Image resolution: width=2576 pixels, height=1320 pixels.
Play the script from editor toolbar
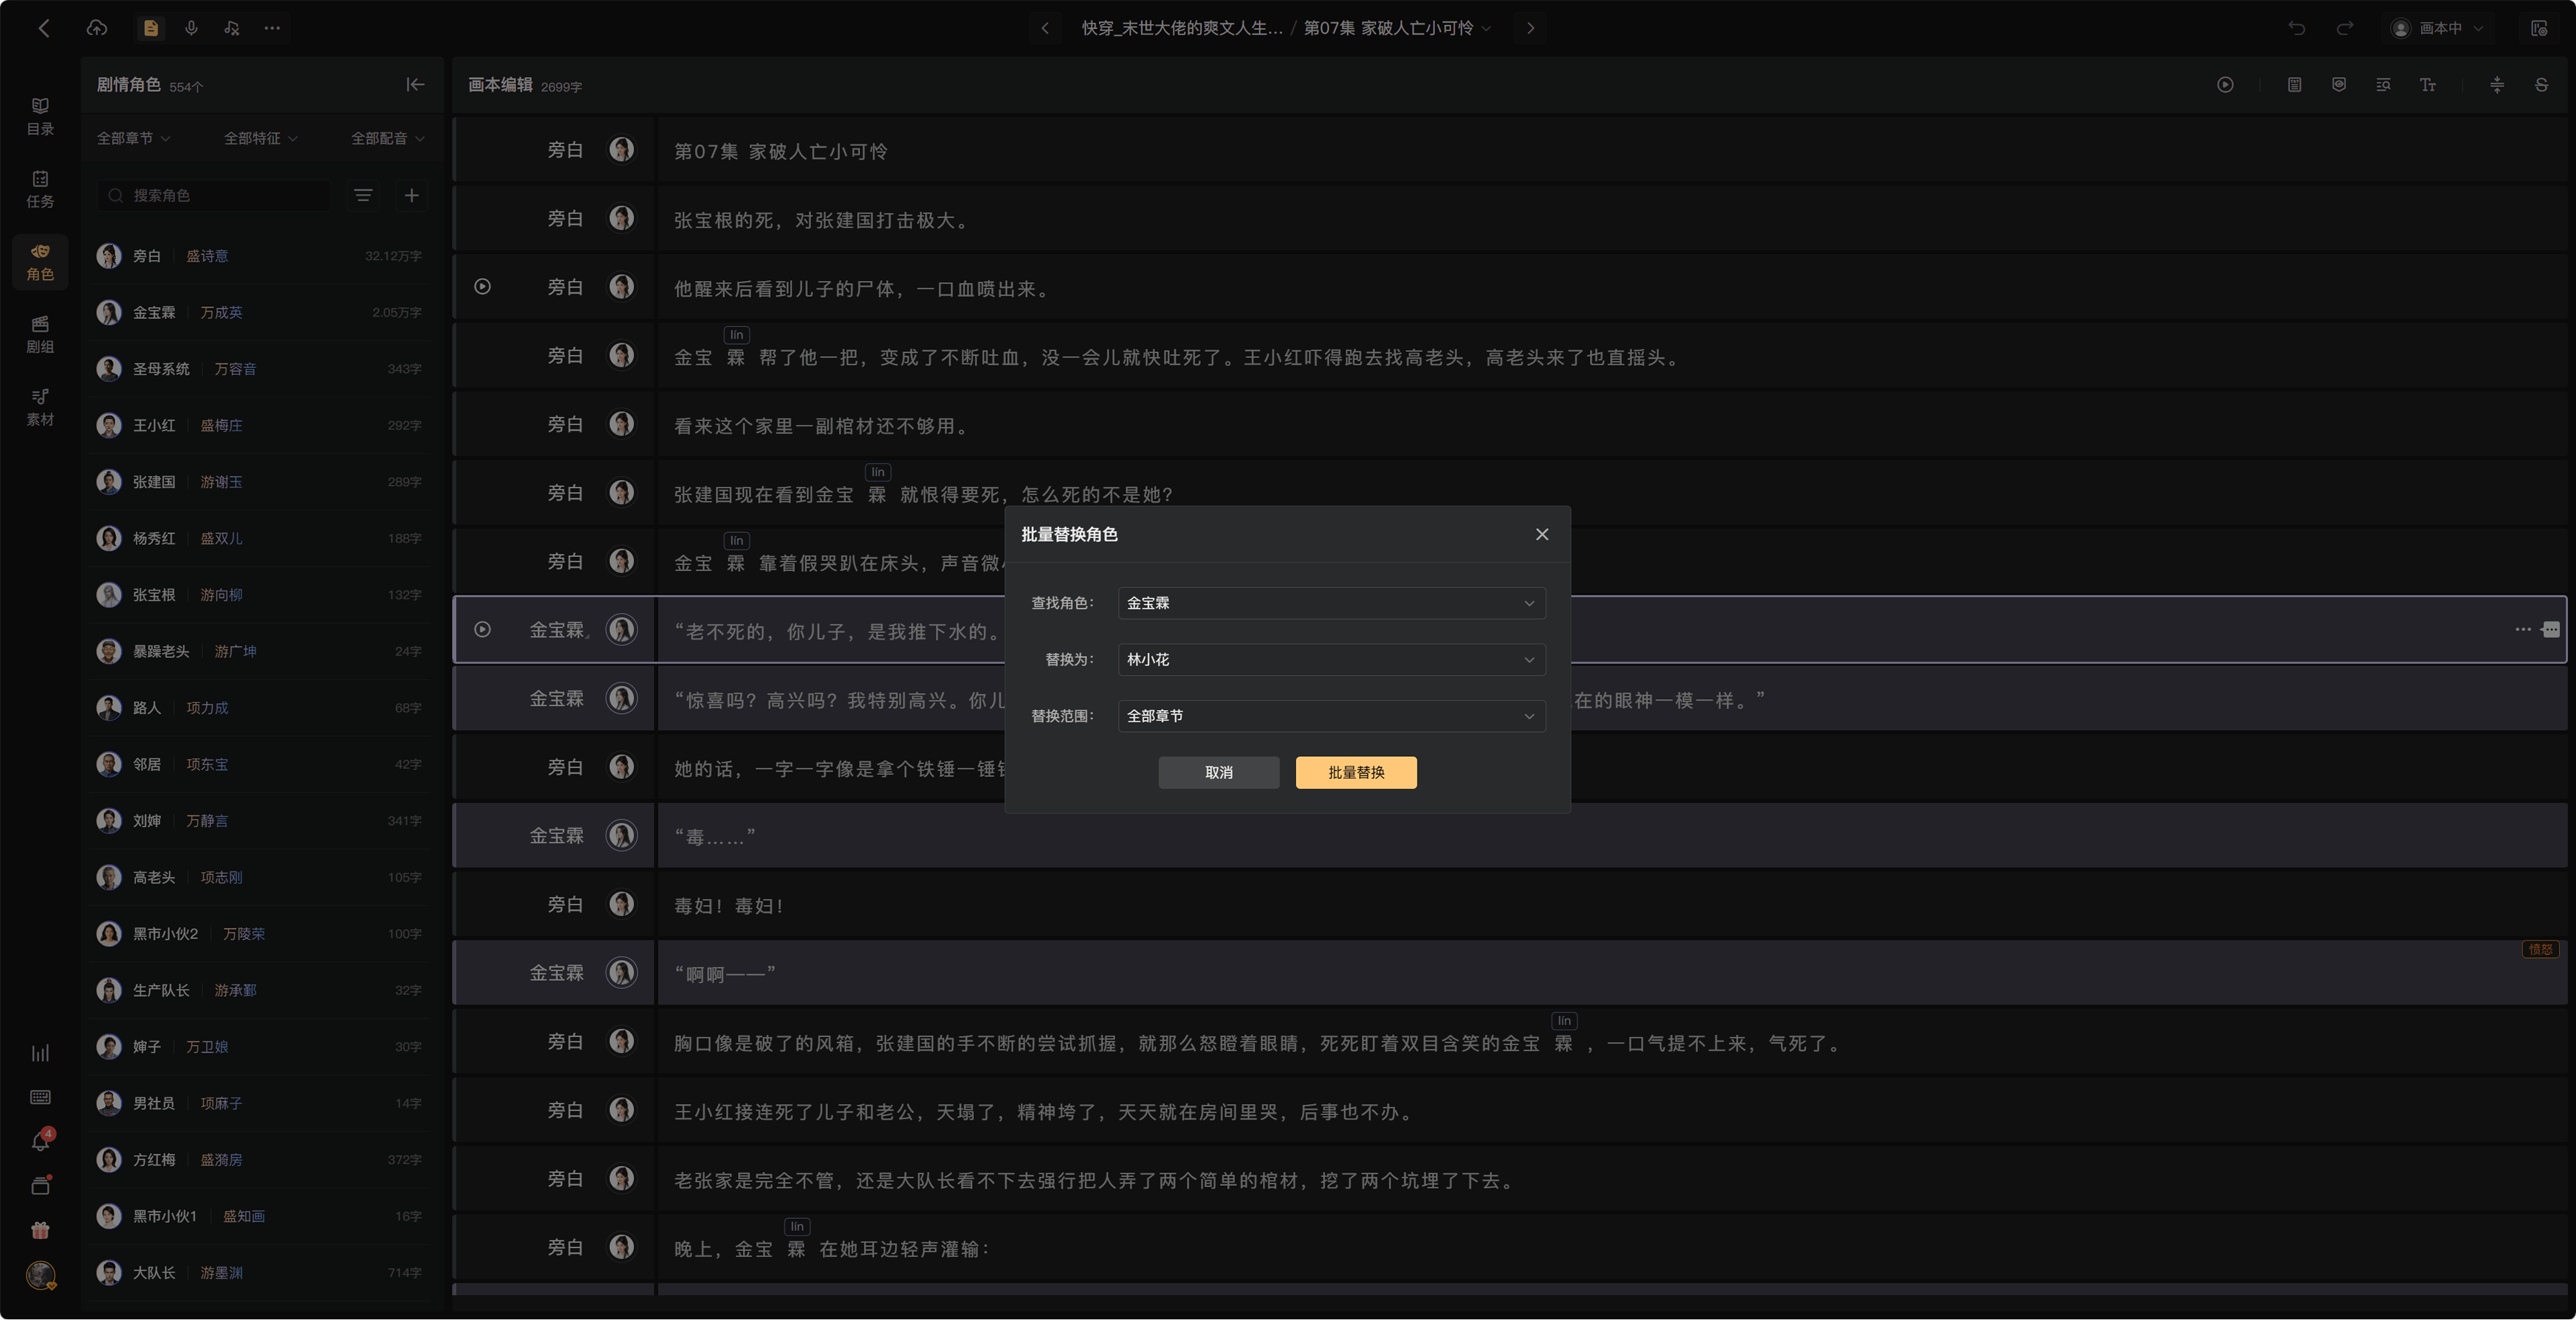click(2225, 85)
